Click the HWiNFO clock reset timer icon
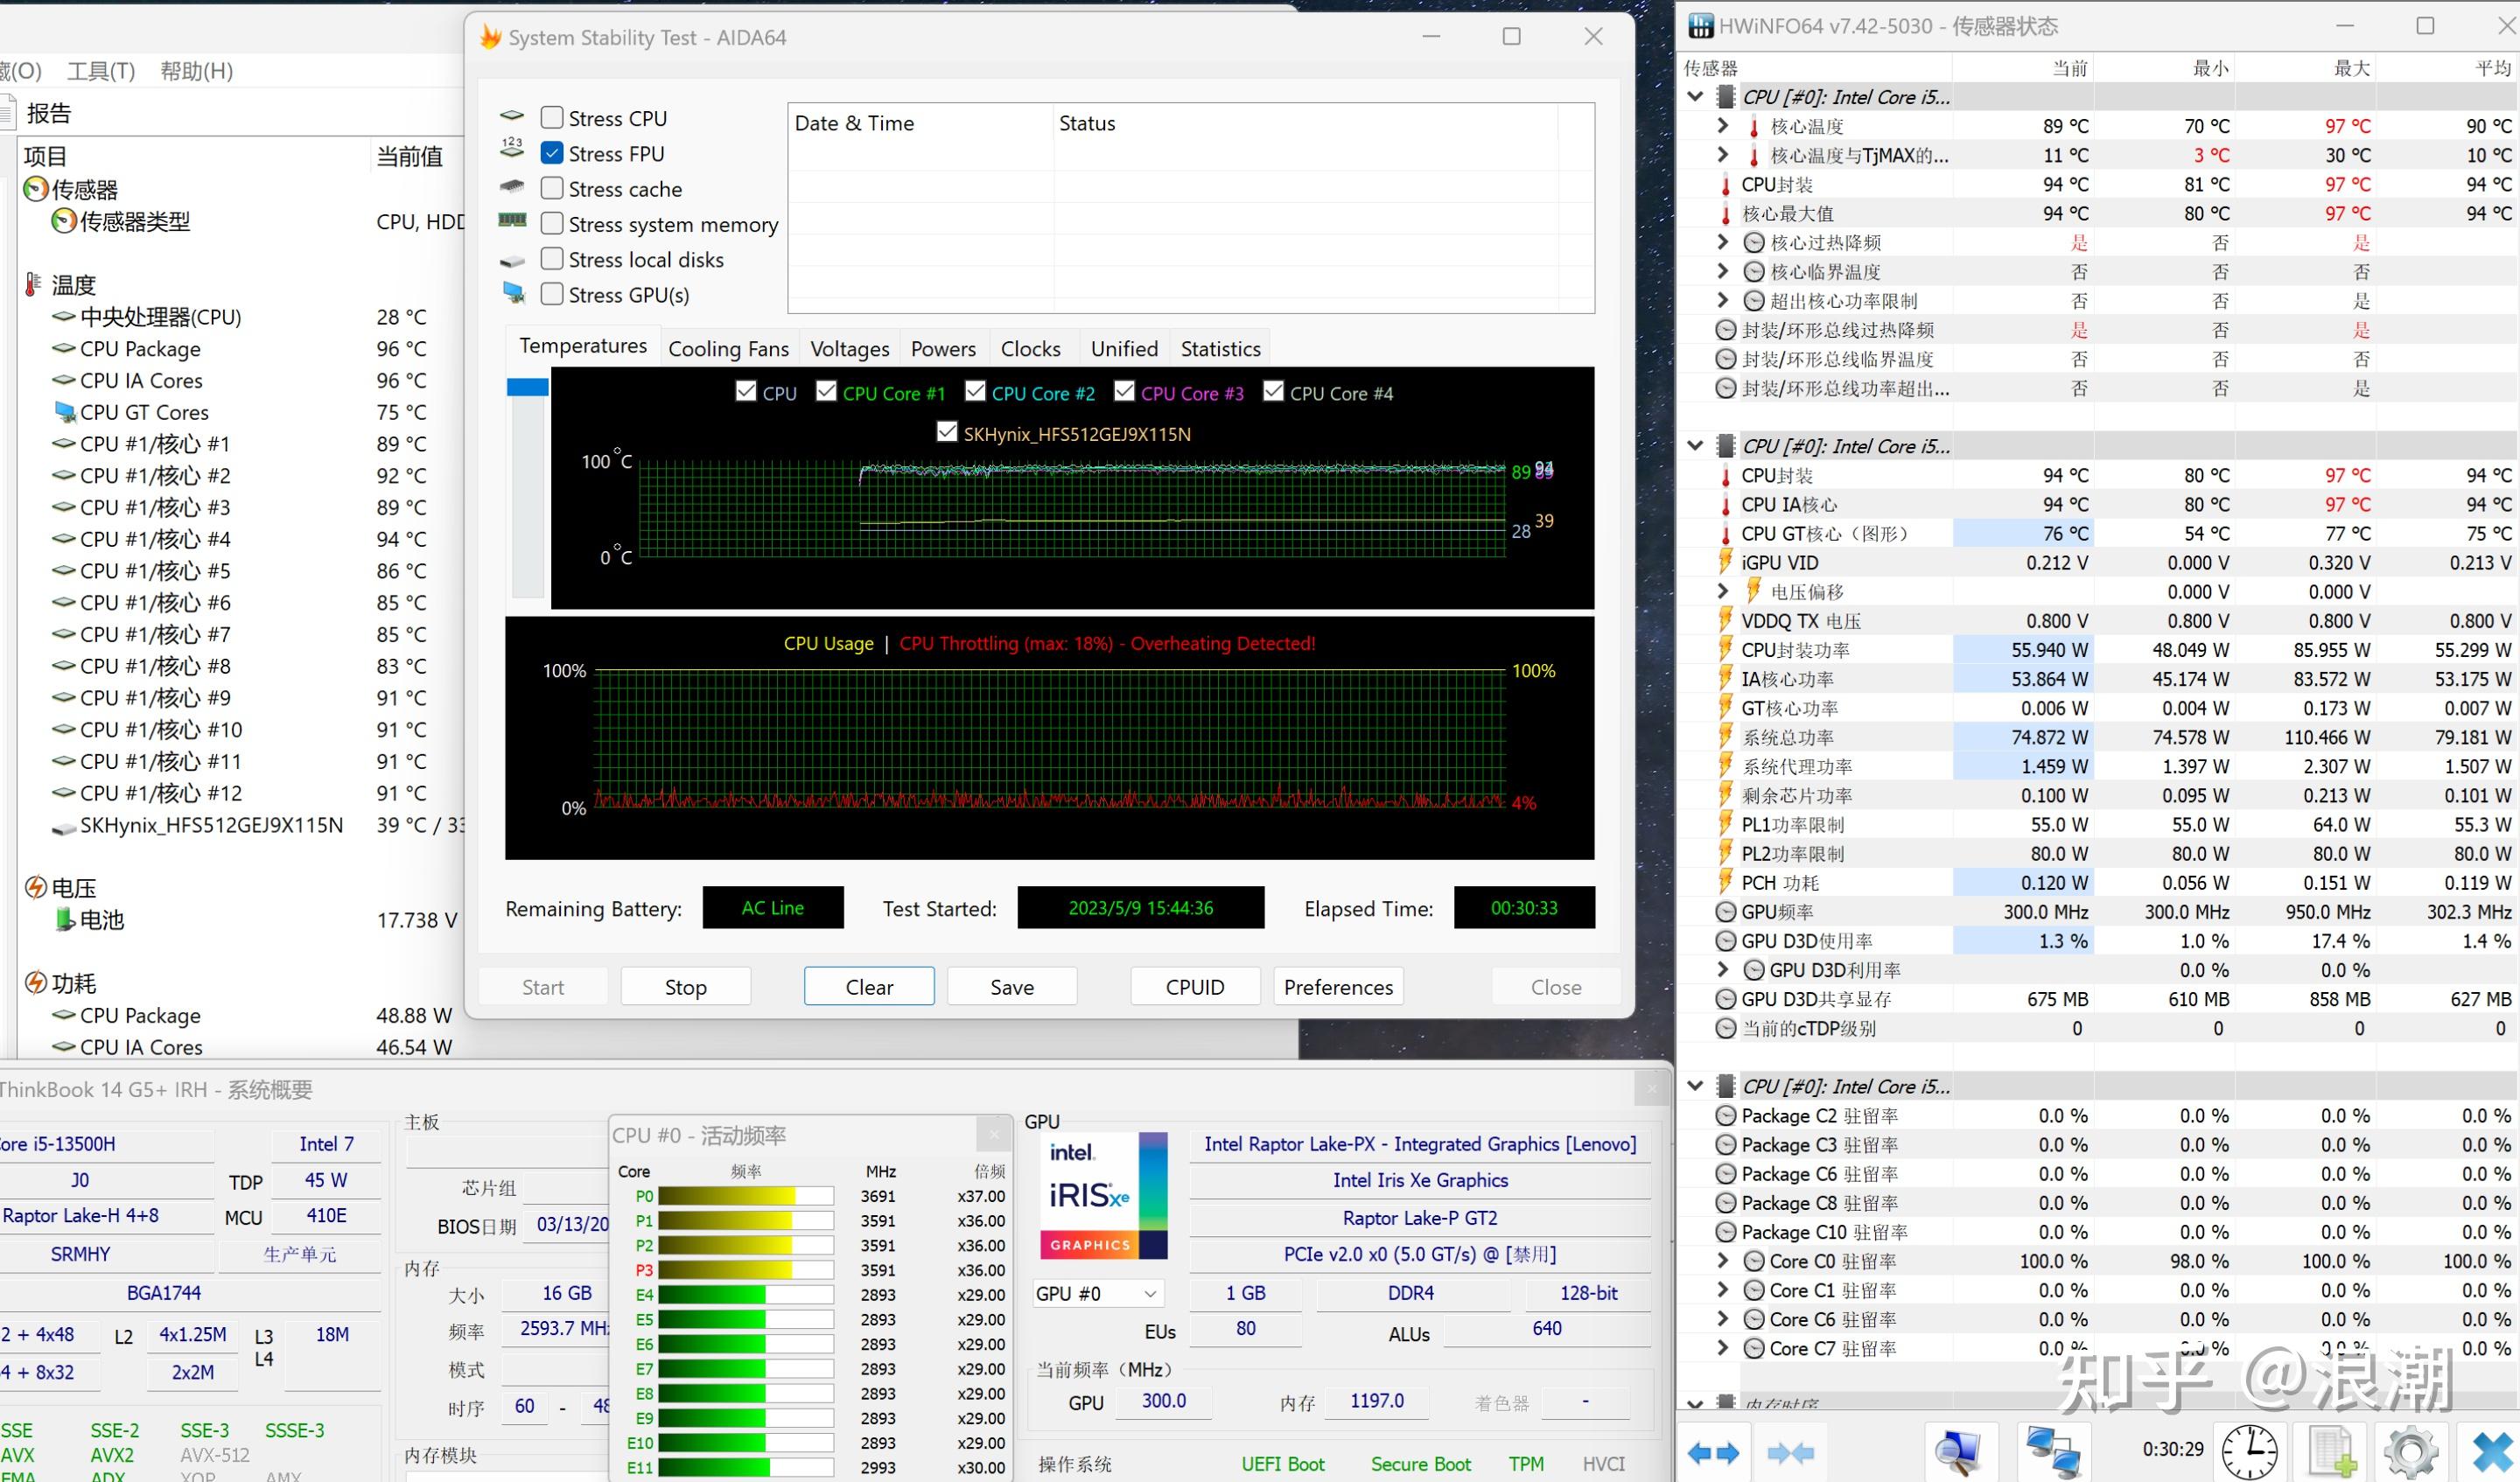This screenshot has width=2520, height=1482. coord(2249,1452)
